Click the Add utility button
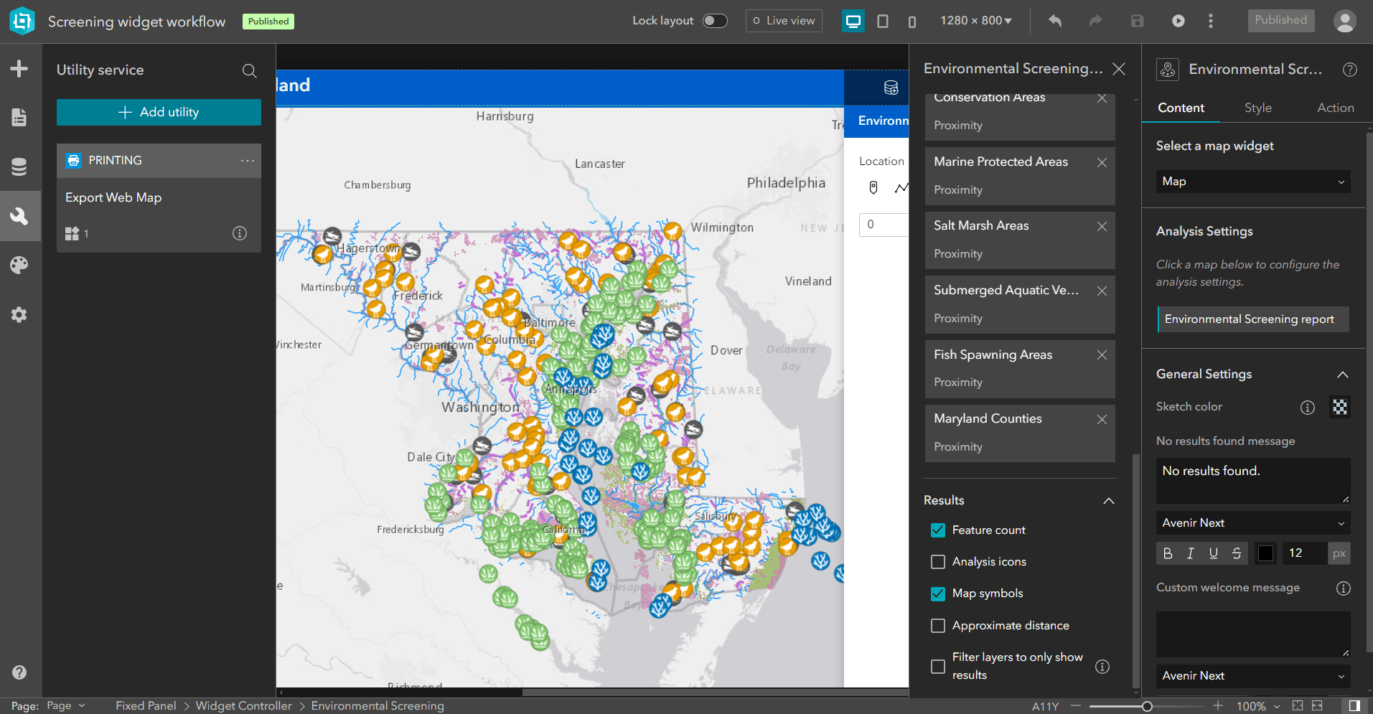The image size is (1373, 714). coord(159,113)
